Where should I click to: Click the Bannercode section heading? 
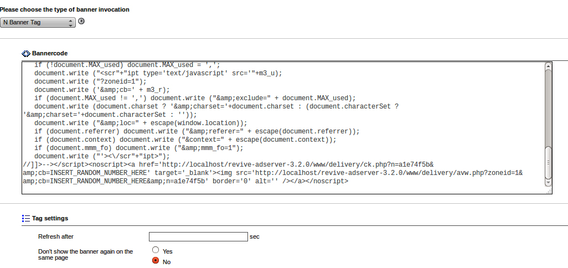coord(50,54)
